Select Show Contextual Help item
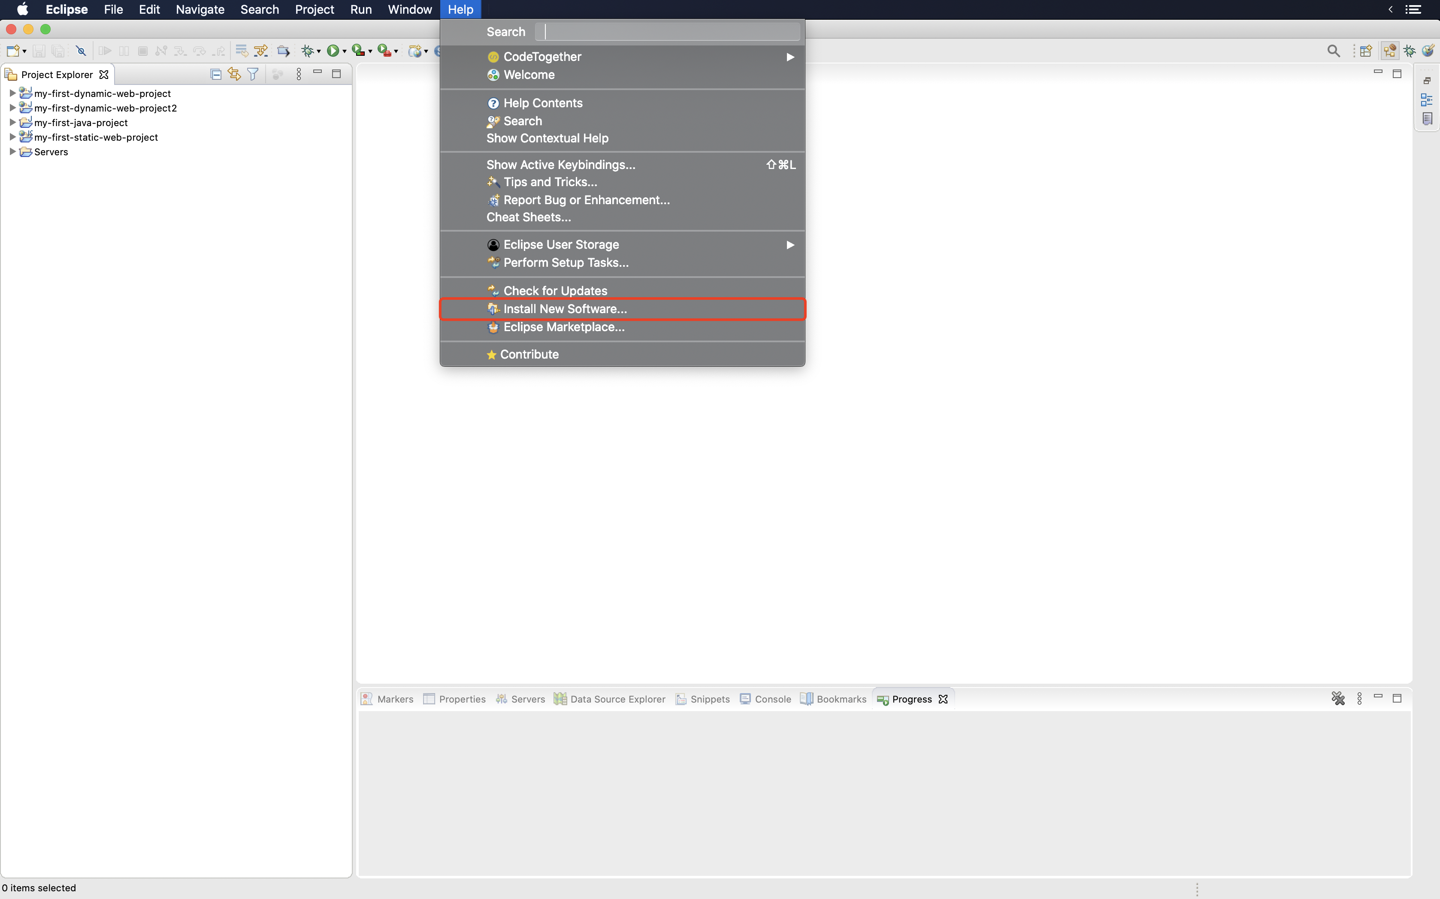 coord(622,138)
